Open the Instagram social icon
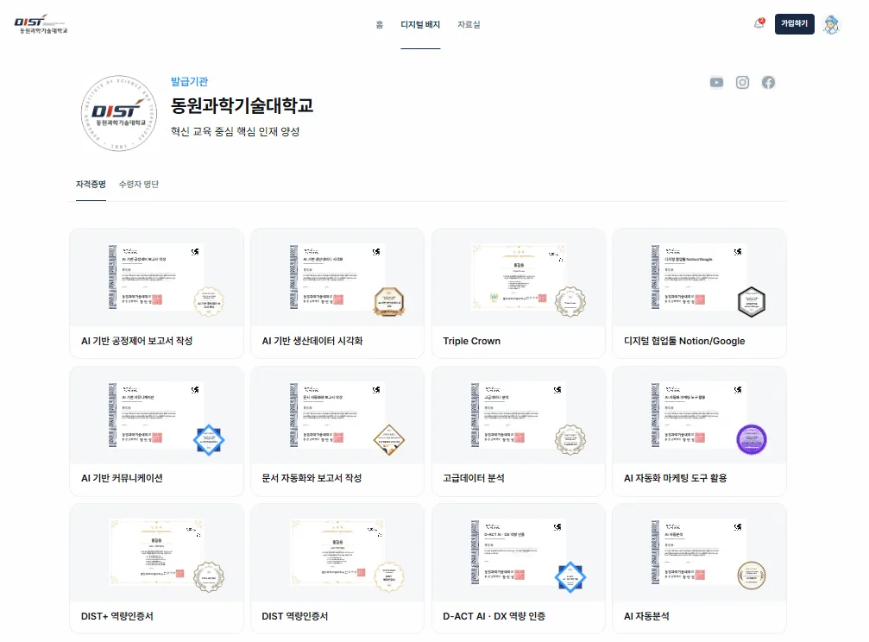Image resolution: width=869 pixels, height=642 pixels. pos(742,83)
